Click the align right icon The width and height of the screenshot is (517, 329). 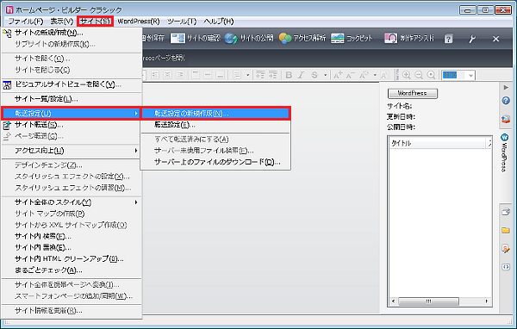tap(180, 75)
